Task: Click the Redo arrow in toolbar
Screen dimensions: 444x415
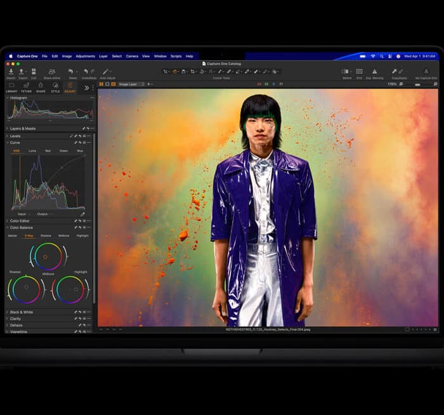Action: (93, 71)
